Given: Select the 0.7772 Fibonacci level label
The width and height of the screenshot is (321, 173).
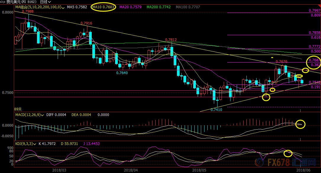Looking at the screenshot, I should coord(315,47).
